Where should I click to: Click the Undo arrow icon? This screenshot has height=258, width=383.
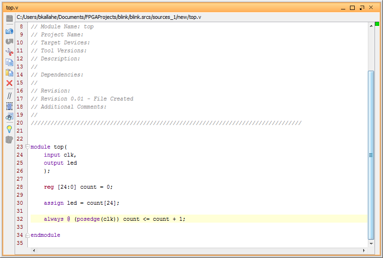(9, 31)
